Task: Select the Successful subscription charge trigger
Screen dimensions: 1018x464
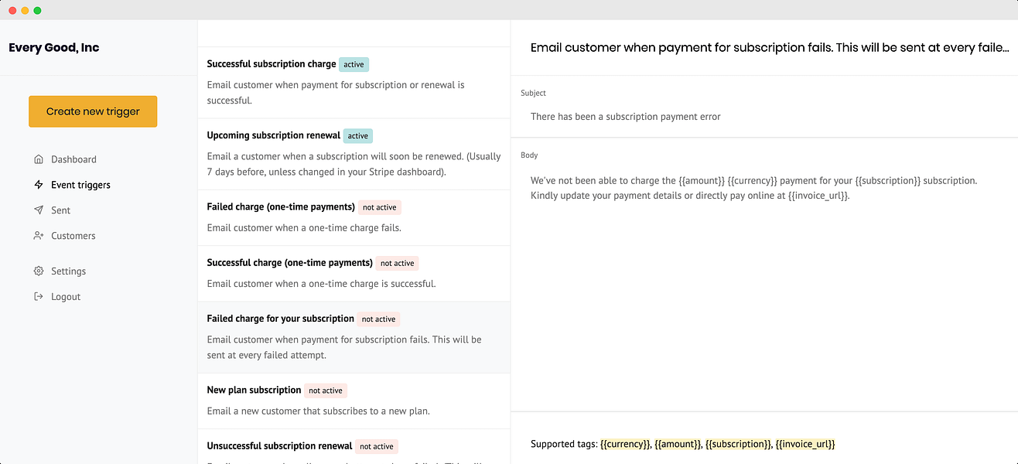Action: coord(354,83)
